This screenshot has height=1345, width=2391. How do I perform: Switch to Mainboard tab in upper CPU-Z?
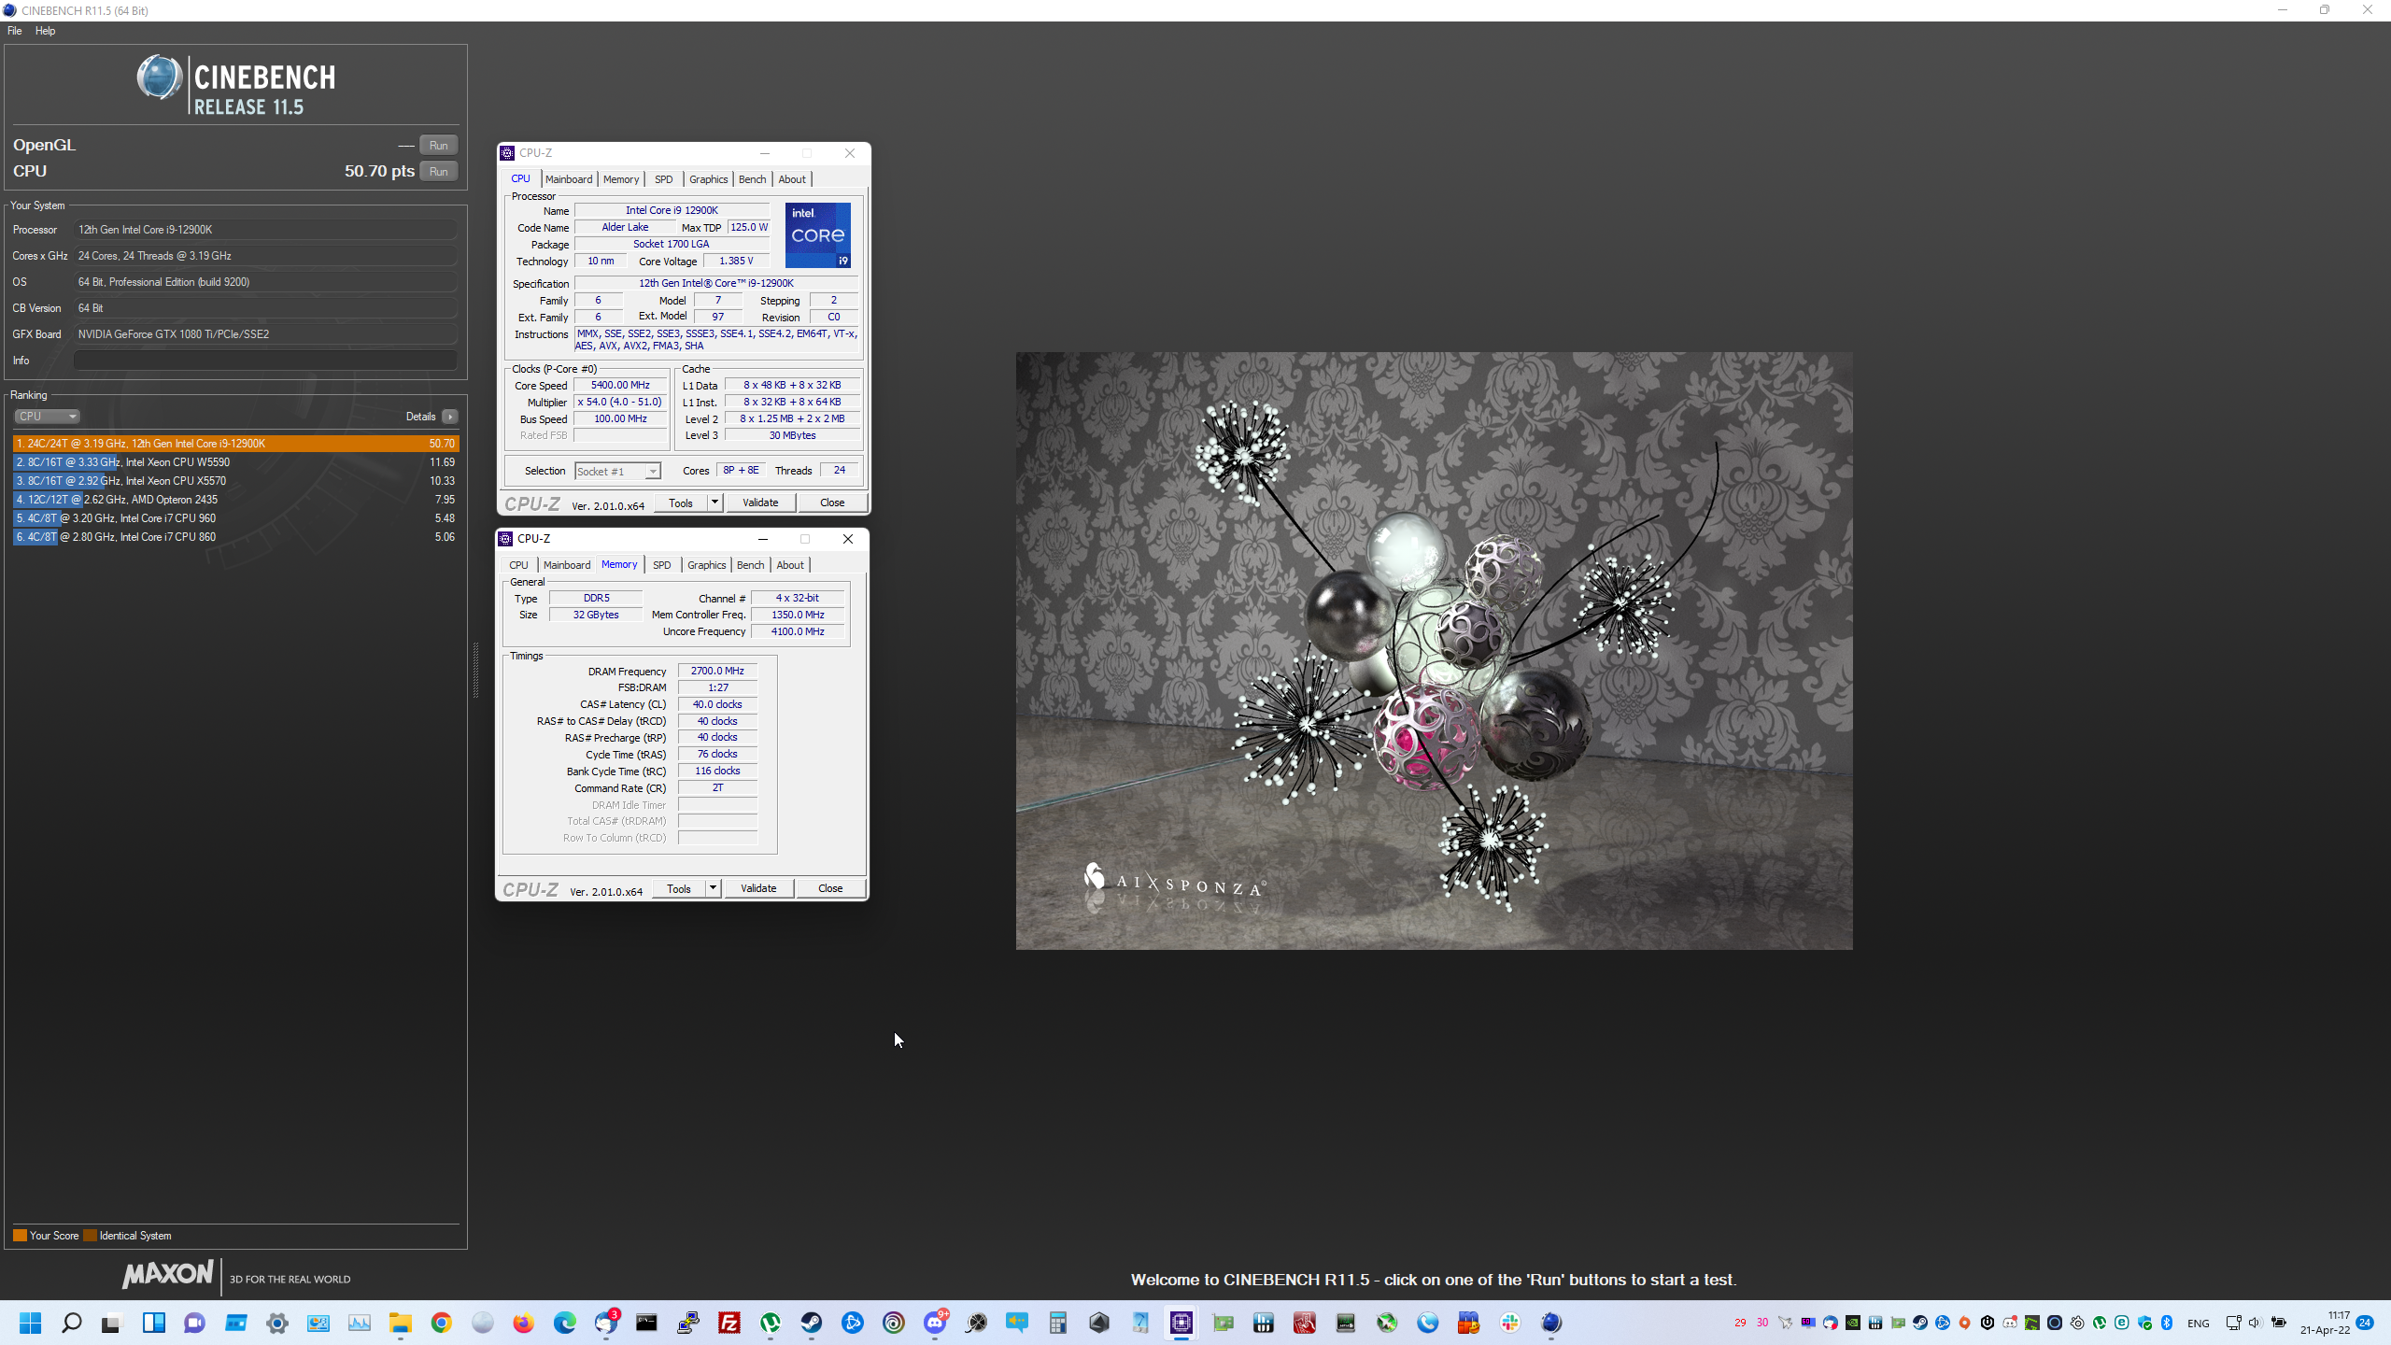[569, 179]
